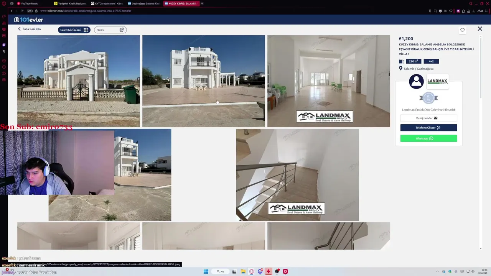Open the browser tab search icon
This screenshot has width=491, height=276.
coord(471,3)
